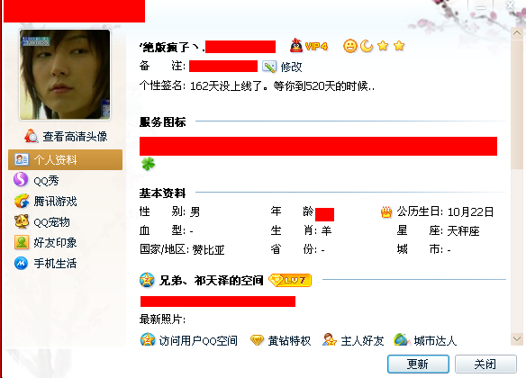This screenshot has height=378, width=526.
Task: Click the smiley face level icon
Action: click(349, 46)
